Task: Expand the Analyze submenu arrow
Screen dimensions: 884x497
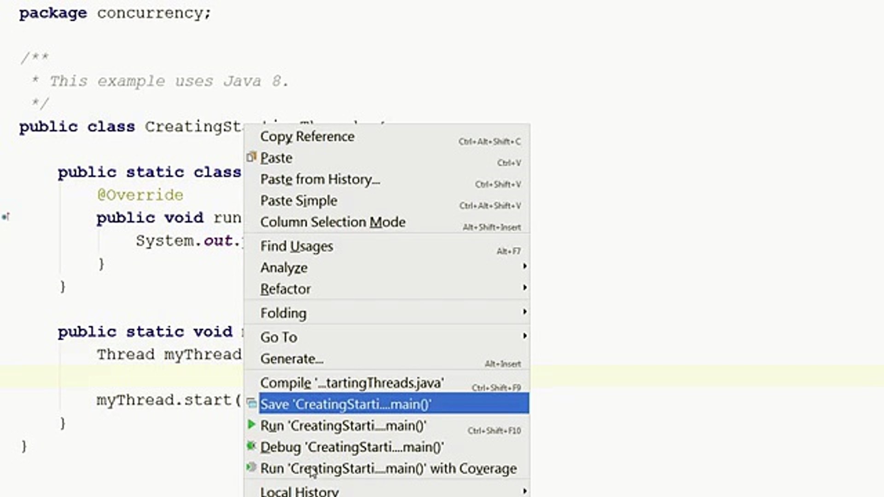Action: pyautogui.click(x=524, y=266)
